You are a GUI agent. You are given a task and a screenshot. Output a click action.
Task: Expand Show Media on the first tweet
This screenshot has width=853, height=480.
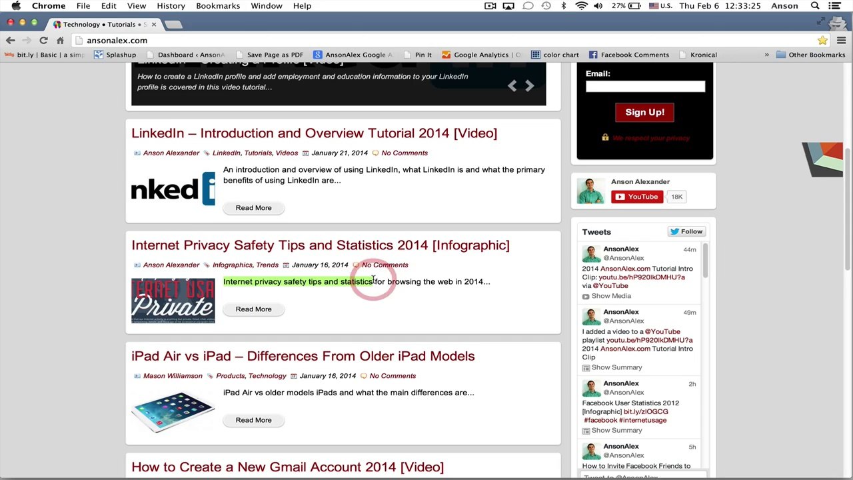(x=606, y=296)
